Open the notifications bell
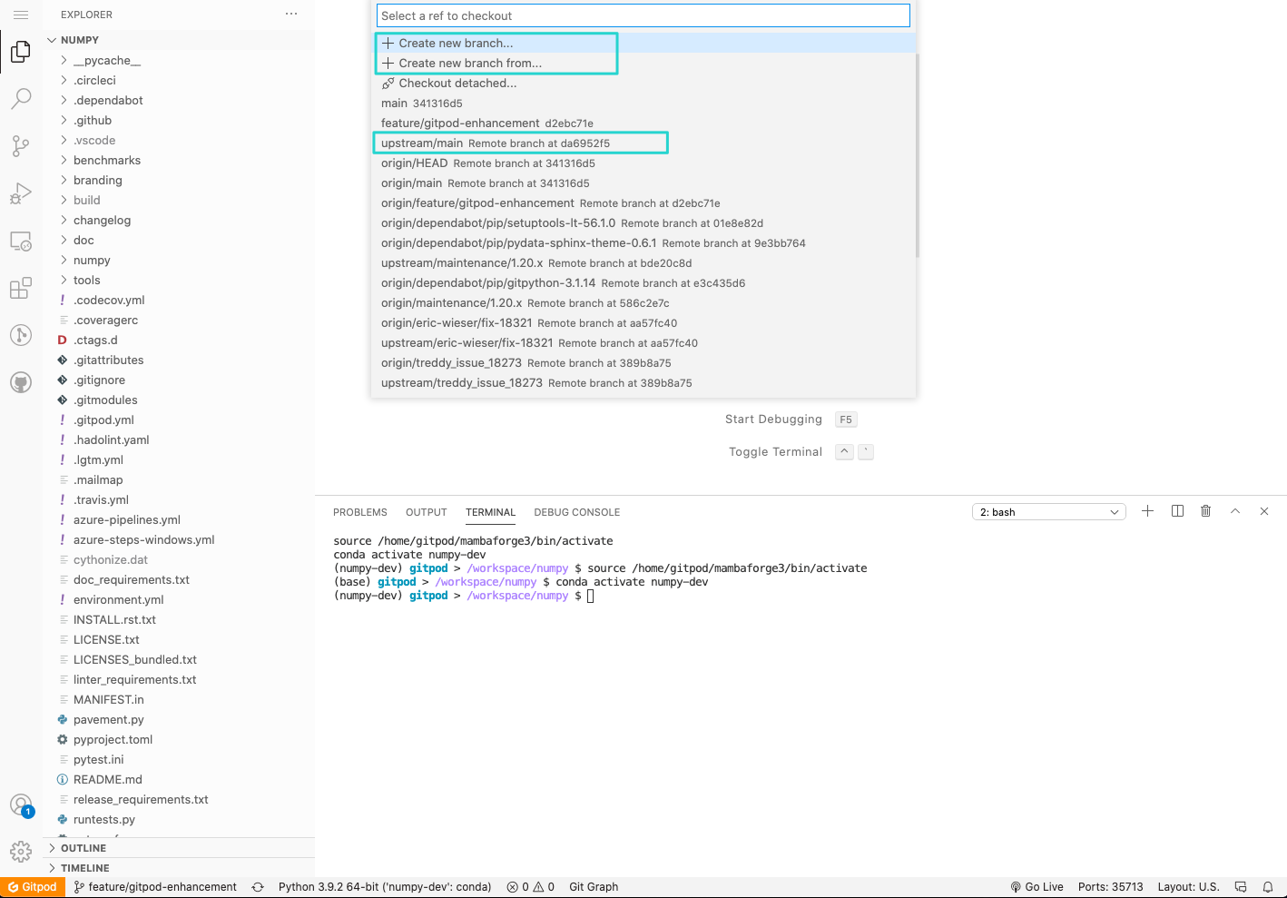The width and height of the screenshot is (1287, 898). [x=1268, y=886]
